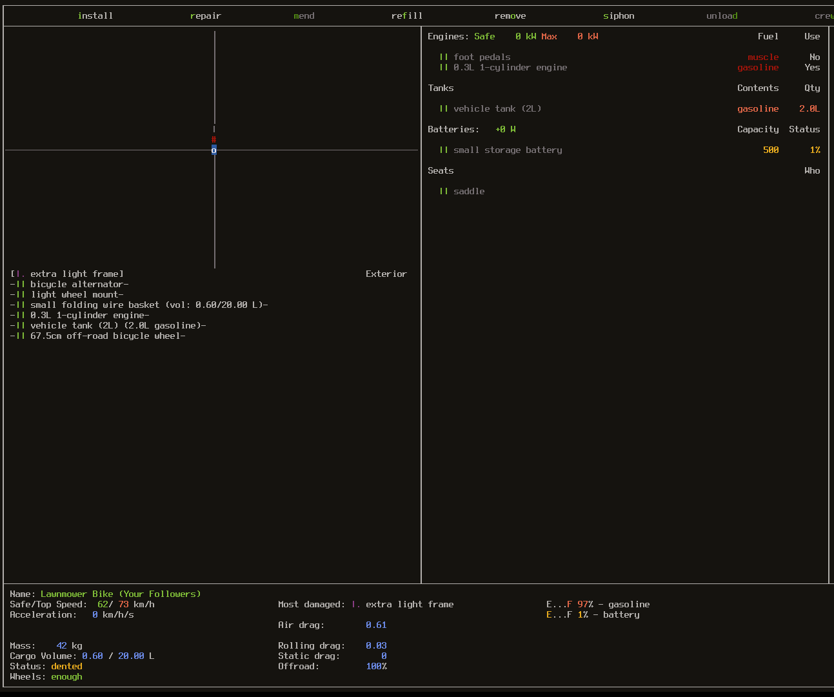This screenshot has height=697, width=834.
Task: Click the dented status text
Action: pos(66,667)
